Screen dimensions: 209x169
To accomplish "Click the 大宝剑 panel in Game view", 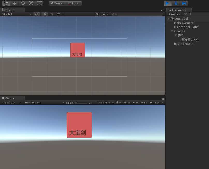I will click(x=79, y=125).
